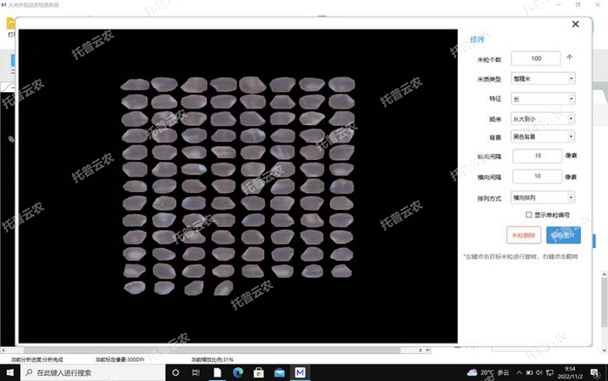Expand the 排列方式 dropdown
Viewport: 608px width, 381px height.
click(x=544, y=197)
